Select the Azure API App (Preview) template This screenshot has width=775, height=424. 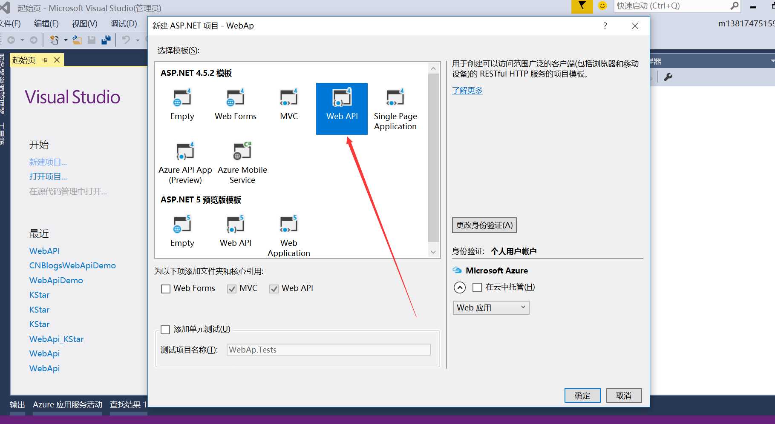(185, 163)
